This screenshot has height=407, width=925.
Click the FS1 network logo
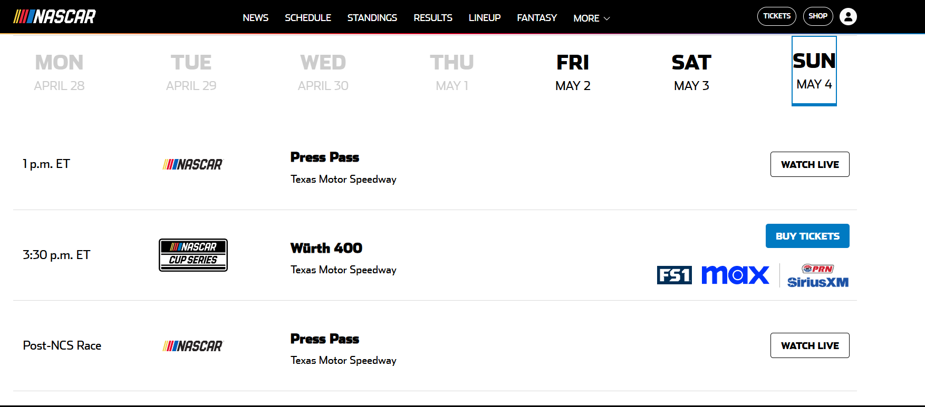tap(674, 275)
